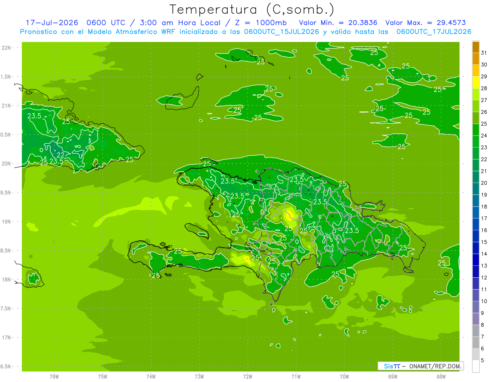Image resolution: width=495 pixels, height=382 pixels.
Task: Select "Valor Max. = 29.4573" in header
Action: click(425, 23)
